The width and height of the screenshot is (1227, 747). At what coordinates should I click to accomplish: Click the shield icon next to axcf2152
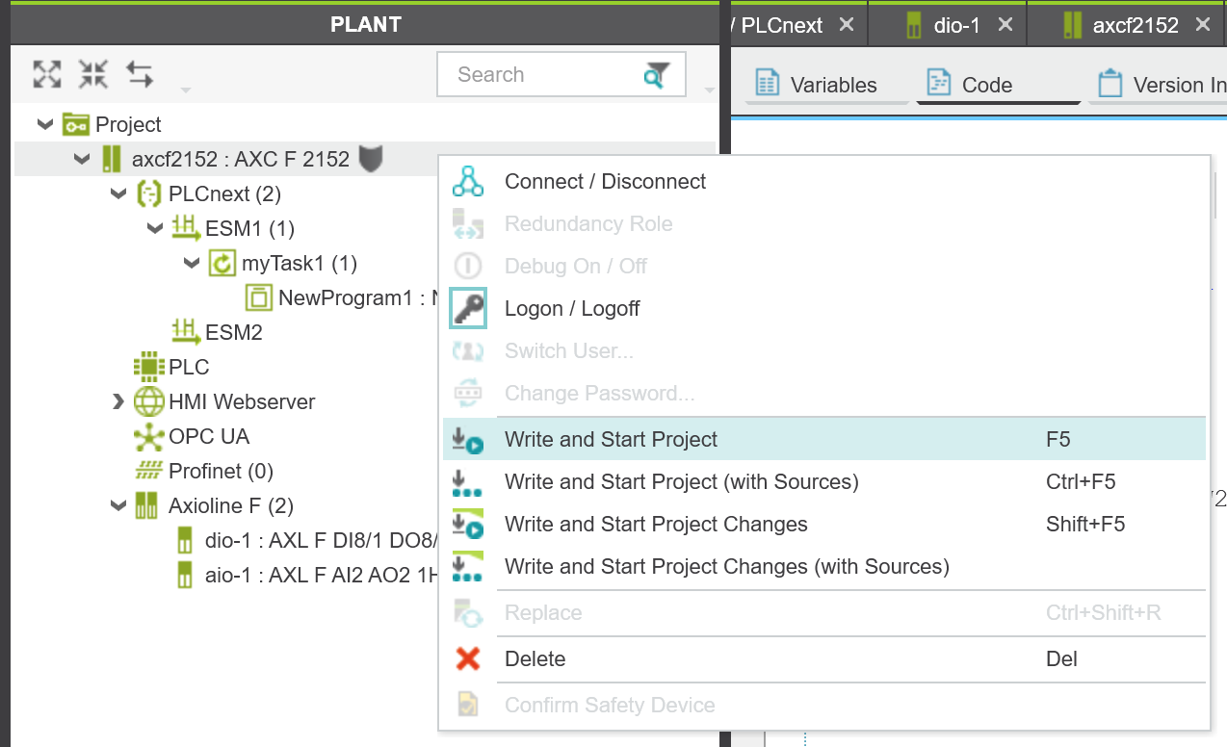(x=371, y=159)
